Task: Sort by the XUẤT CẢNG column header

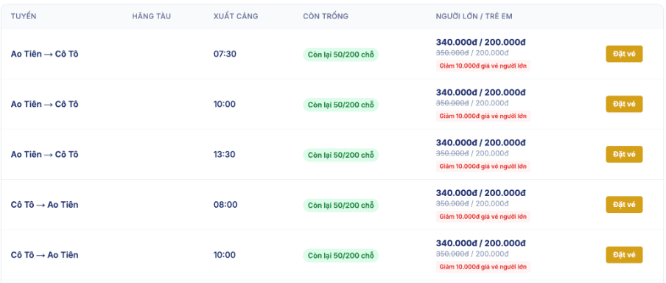Action: (x=236, y=16)
